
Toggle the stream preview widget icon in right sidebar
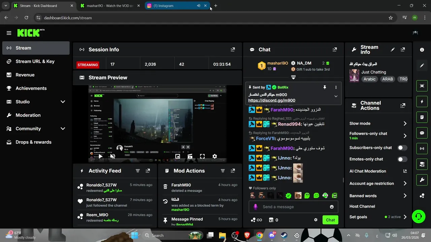[422, 86]
